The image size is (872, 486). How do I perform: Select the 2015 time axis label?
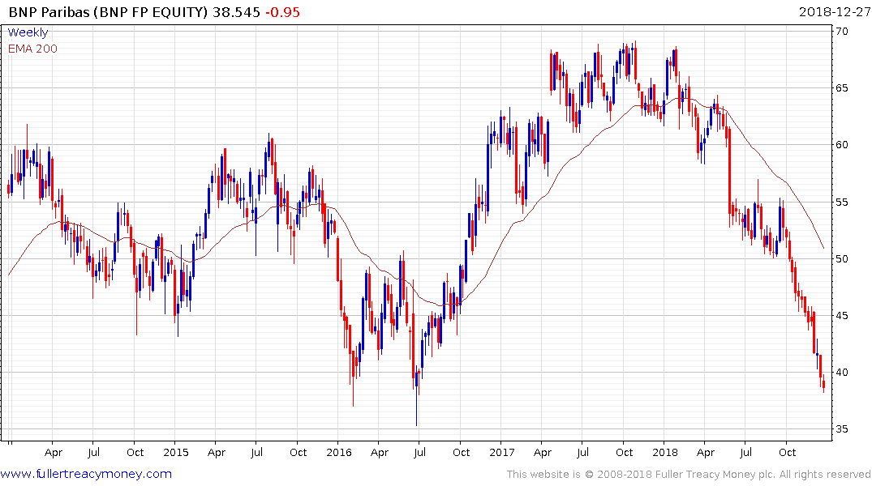pyautogui.click(x=176, y=452)
